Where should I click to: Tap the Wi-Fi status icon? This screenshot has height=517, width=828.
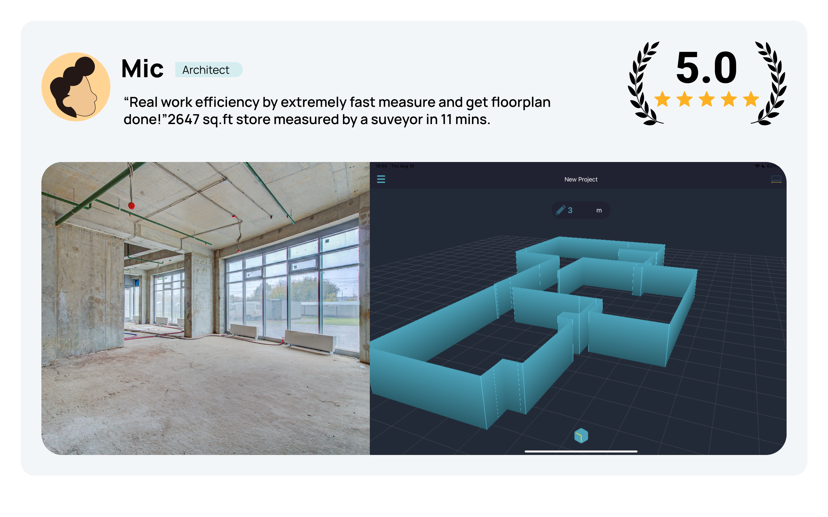coord(757,166)
